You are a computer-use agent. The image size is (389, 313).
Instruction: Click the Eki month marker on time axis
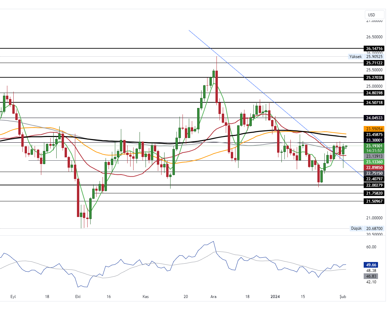78,297
